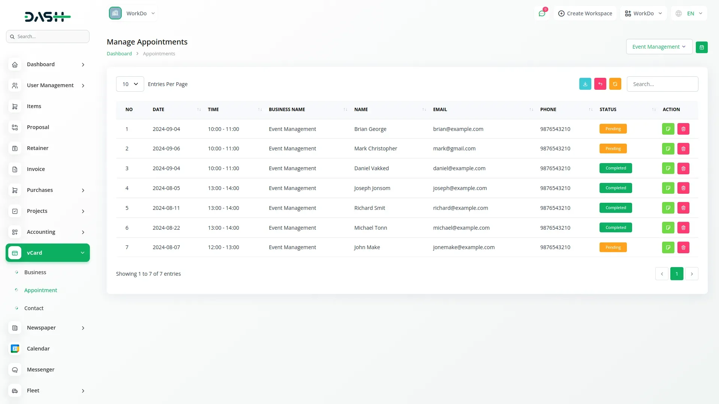Open the Business submenu item
This screenshot has height=404, width=719.
pos(35,272)
